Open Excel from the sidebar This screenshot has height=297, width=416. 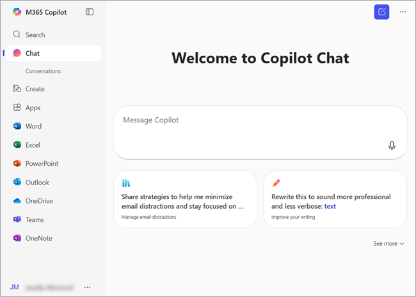(33, 145)
